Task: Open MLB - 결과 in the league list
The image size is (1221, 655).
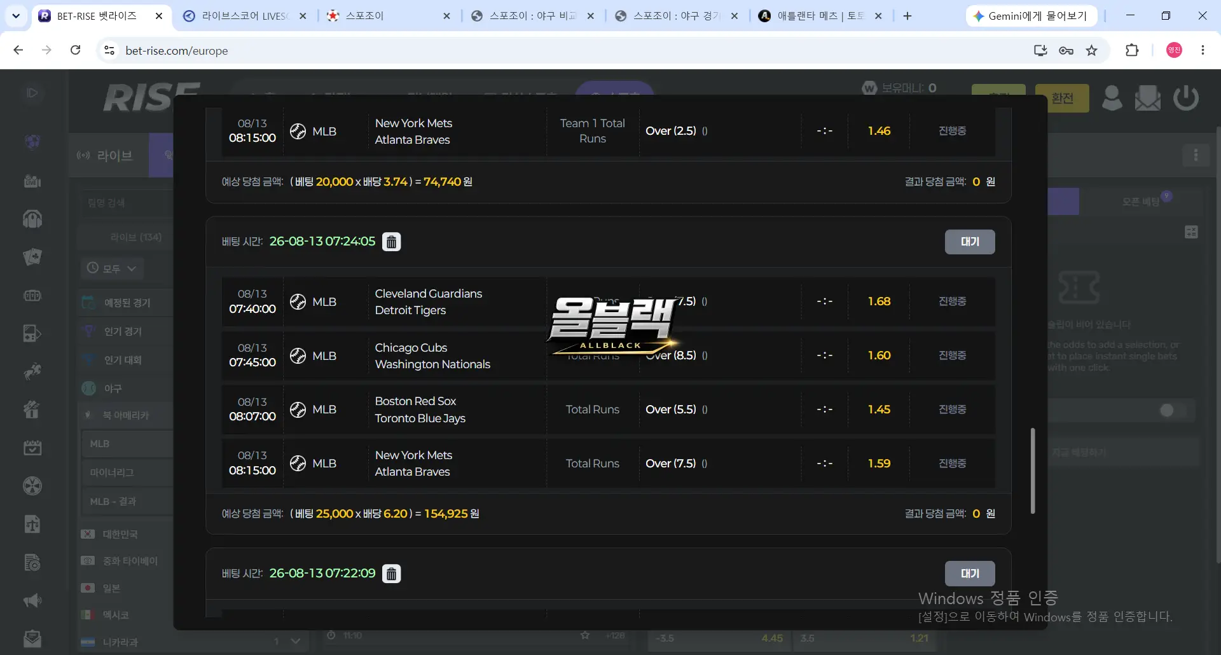Action: tap(127, 501)
